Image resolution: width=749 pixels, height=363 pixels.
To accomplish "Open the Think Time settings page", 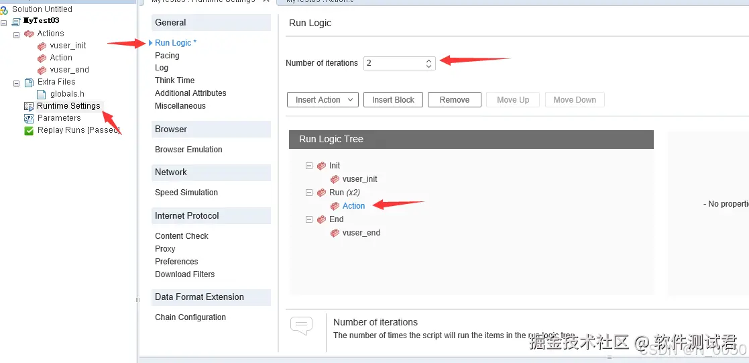I will (174, 81).
